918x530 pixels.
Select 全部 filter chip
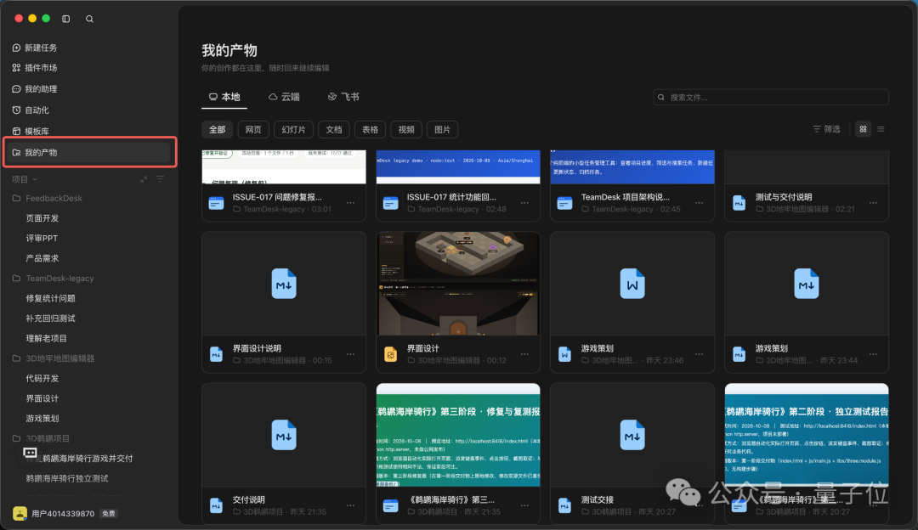[218, 129]
